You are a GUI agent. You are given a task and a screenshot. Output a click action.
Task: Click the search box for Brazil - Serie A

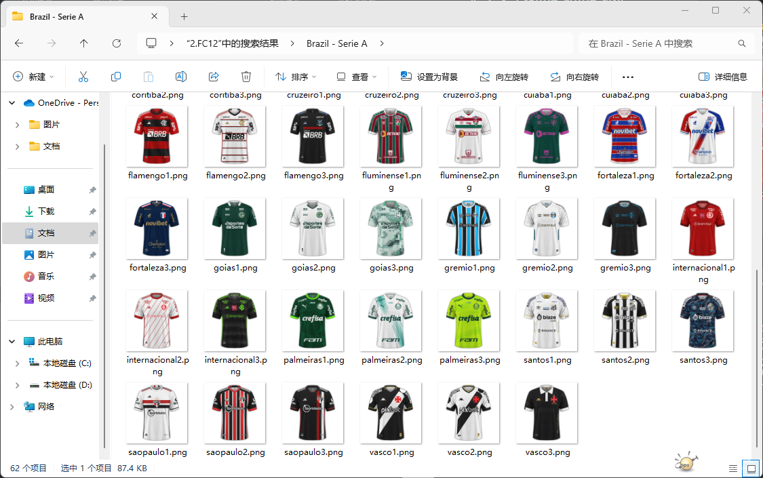666,43
